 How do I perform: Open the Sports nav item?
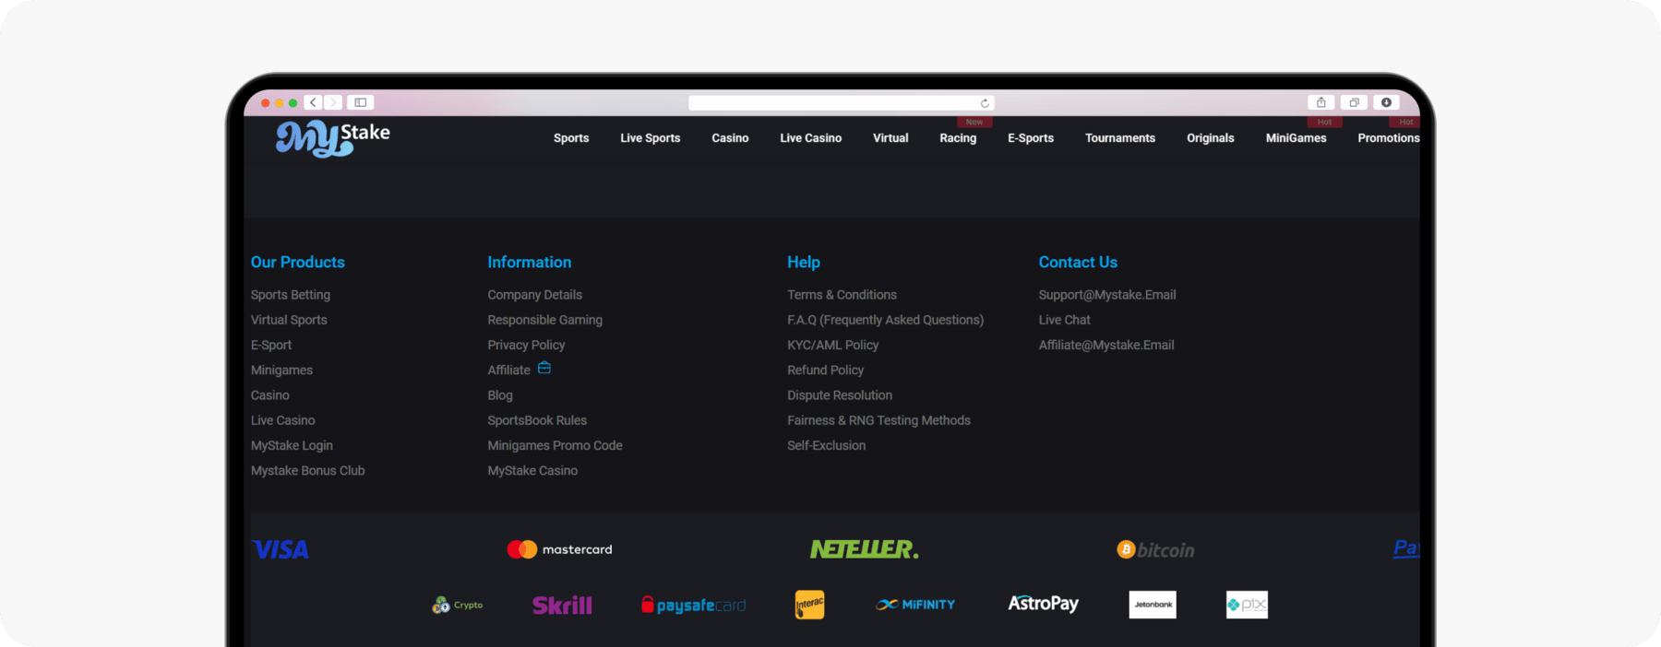pos(571,138)
